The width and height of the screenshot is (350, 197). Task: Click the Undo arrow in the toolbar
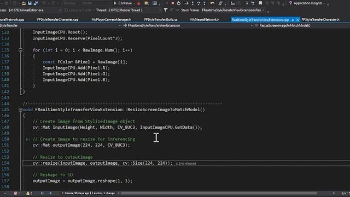[x=44, y=3]
